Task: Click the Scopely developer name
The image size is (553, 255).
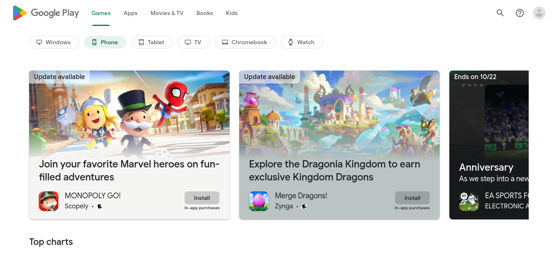Action: 77,206
